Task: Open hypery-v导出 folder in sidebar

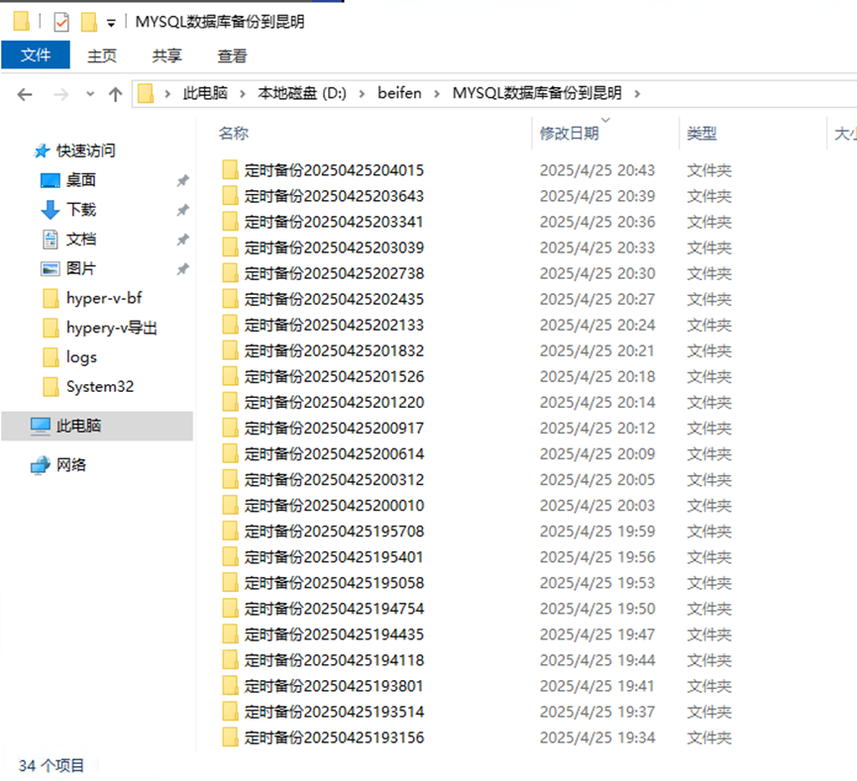Action: 112,328
